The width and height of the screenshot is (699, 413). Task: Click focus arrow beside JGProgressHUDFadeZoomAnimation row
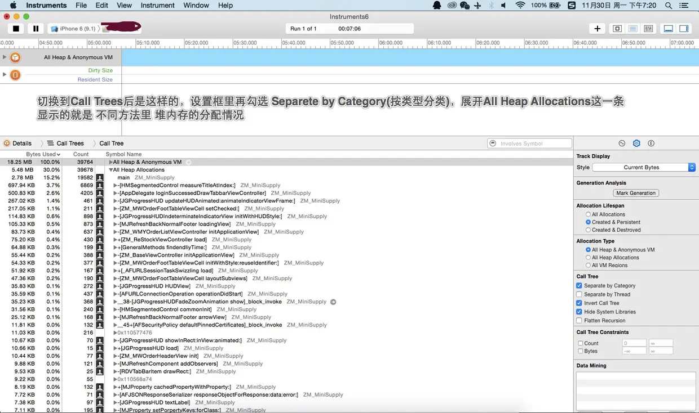pos(333,302)
